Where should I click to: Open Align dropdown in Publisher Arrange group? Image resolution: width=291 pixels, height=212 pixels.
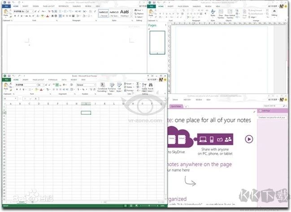(252, 17)
